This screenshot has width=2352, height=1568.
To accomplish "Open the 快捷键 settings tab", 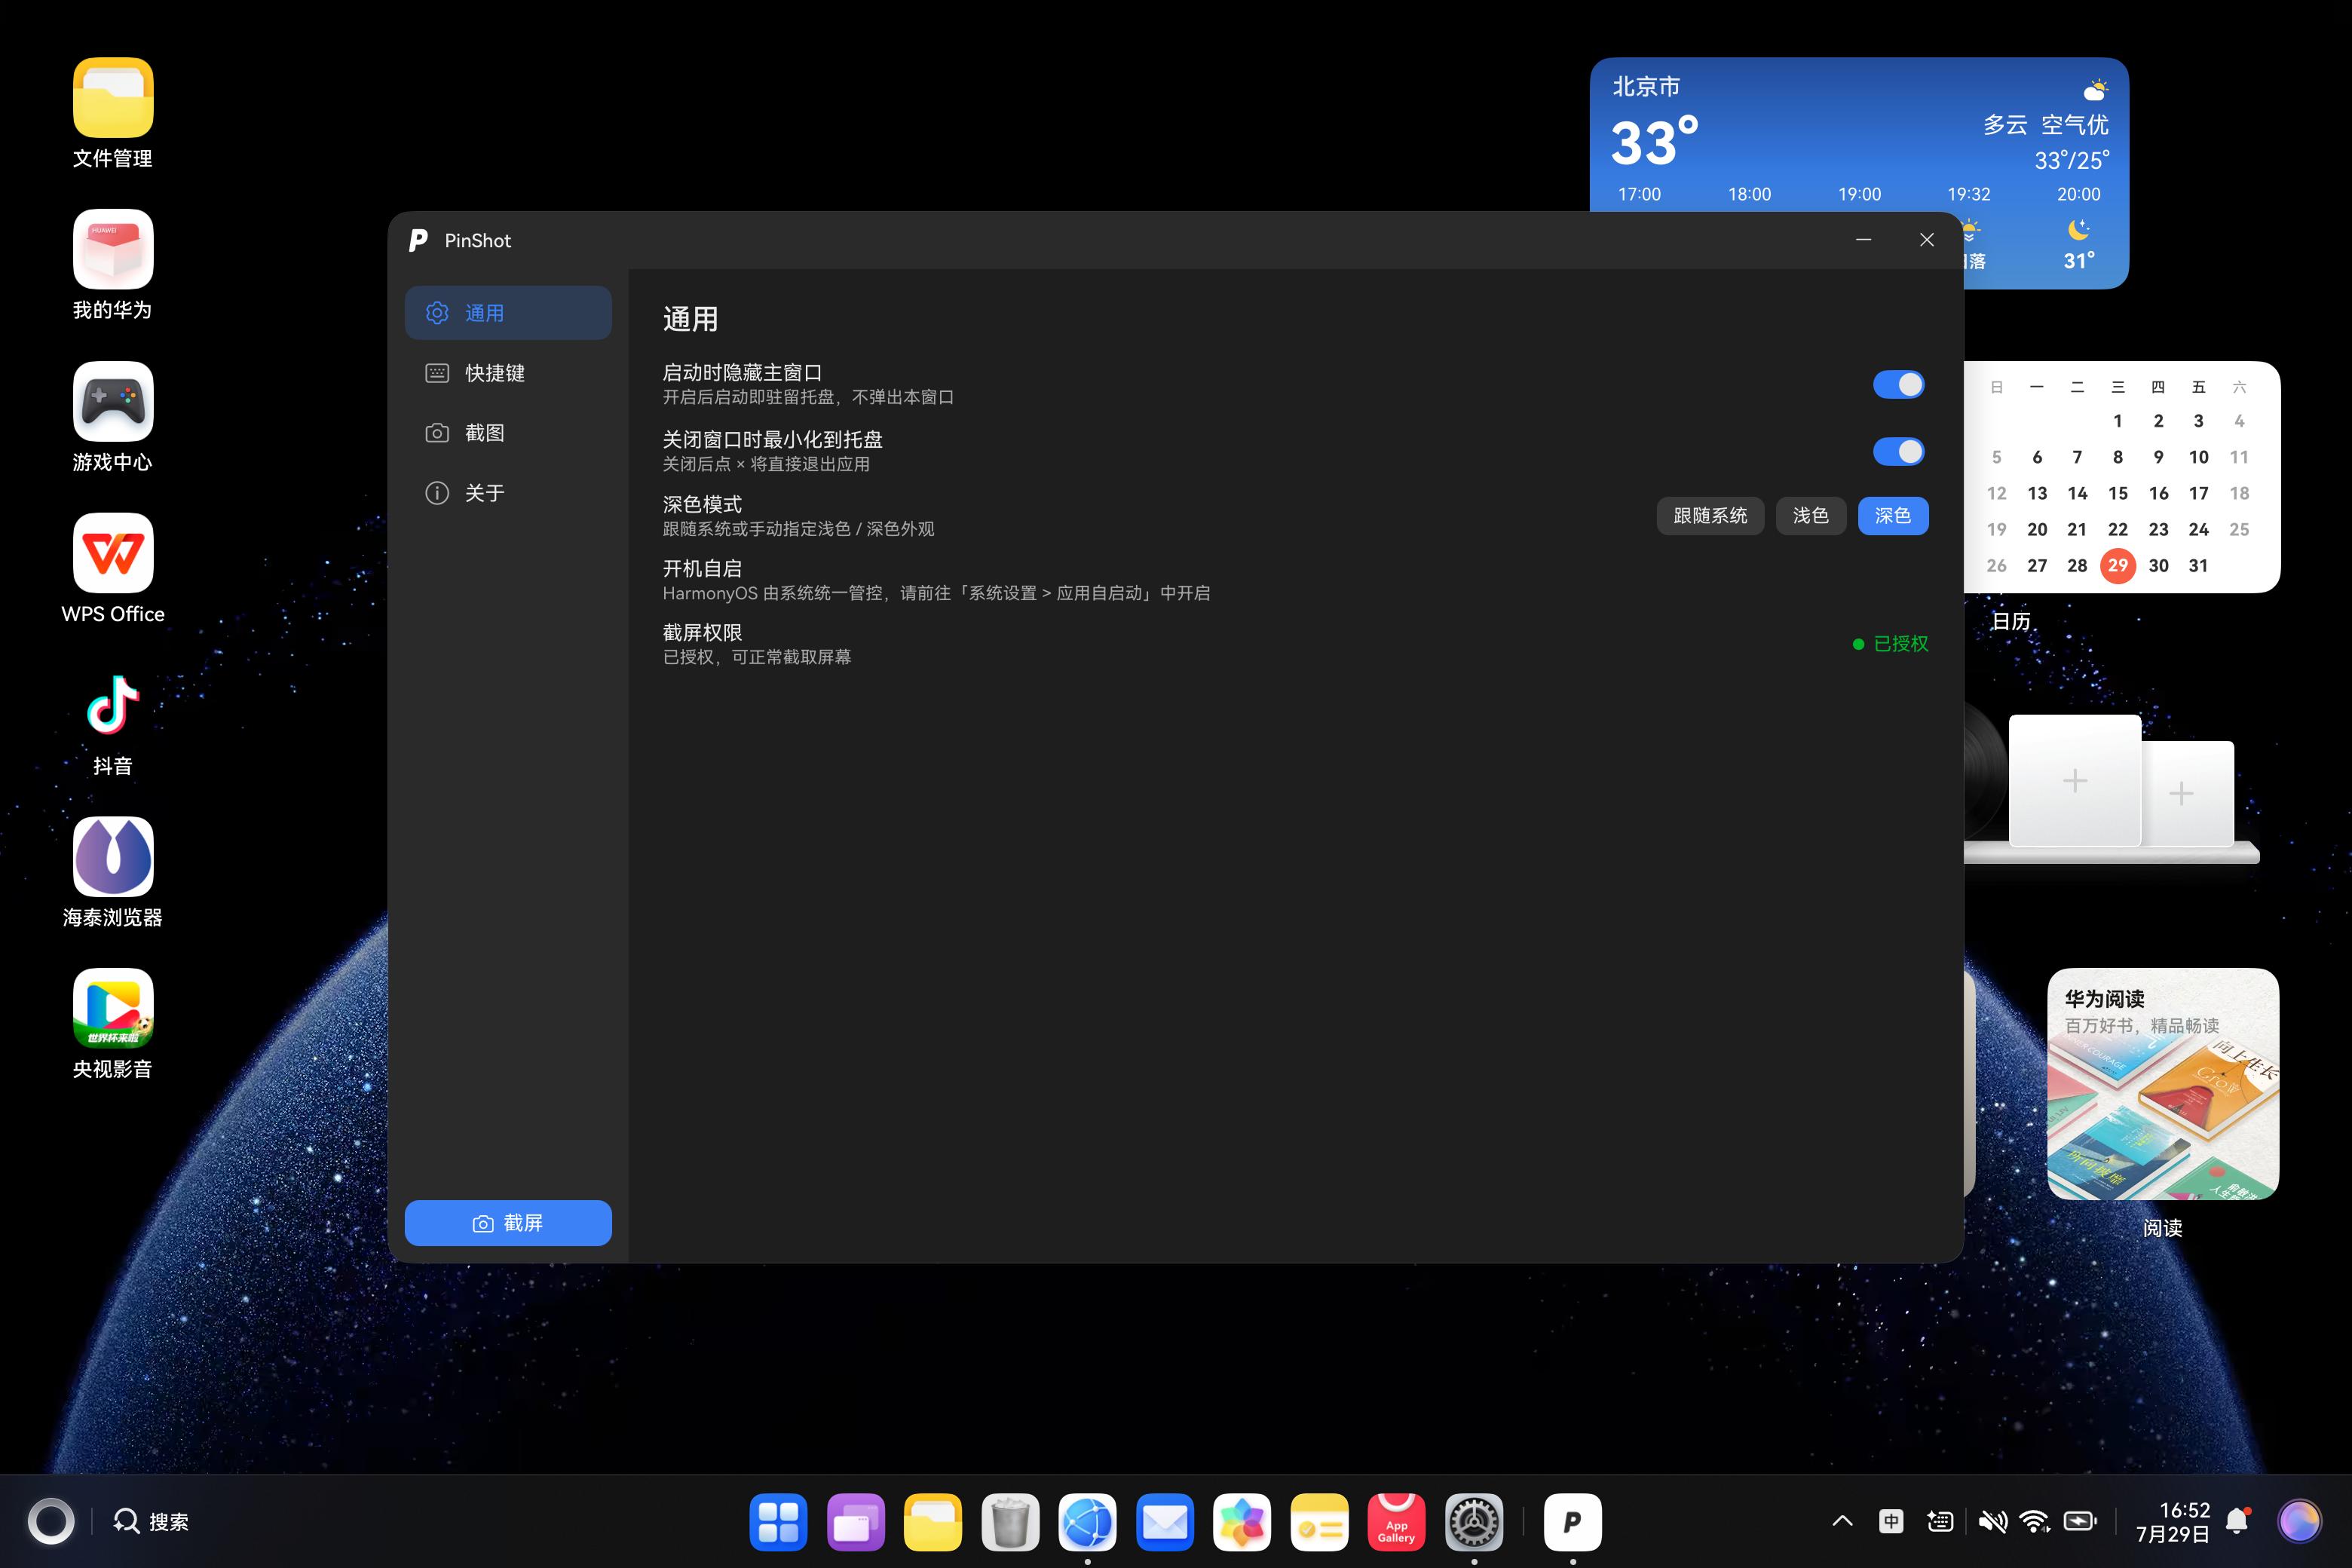I will (508, 373).
